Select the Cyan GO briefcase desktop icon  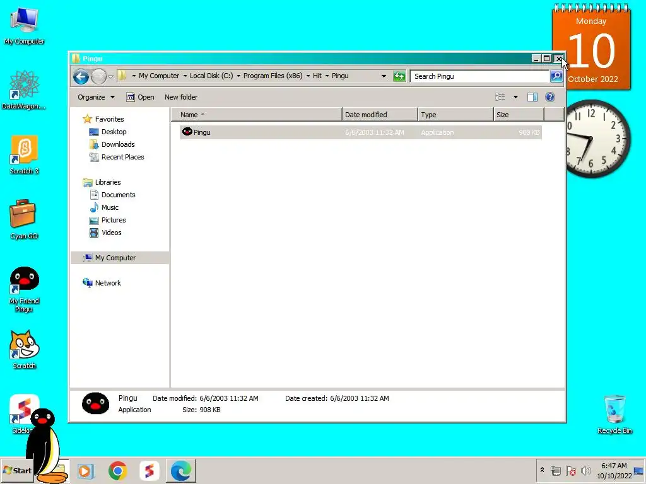point(24,219)
